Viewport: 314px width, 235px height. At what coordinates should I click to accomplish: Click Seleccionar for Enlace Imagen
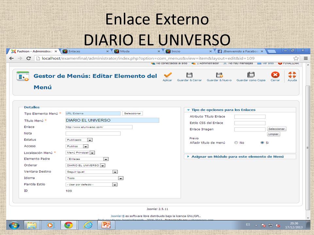click(x=276, y=129)
